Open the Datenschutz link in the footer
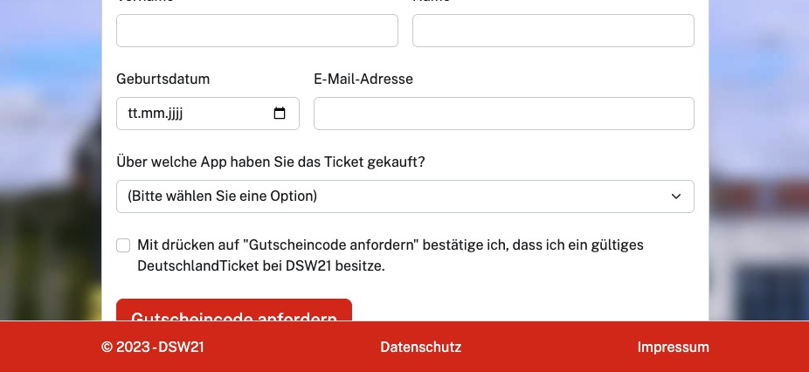 [x=420, y=347]
